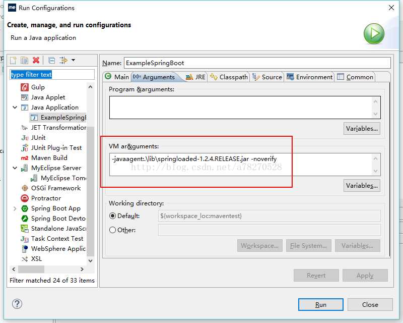Click the Standalone JavaScript icon
Viewport: 403px width, 323px height.
25,229
